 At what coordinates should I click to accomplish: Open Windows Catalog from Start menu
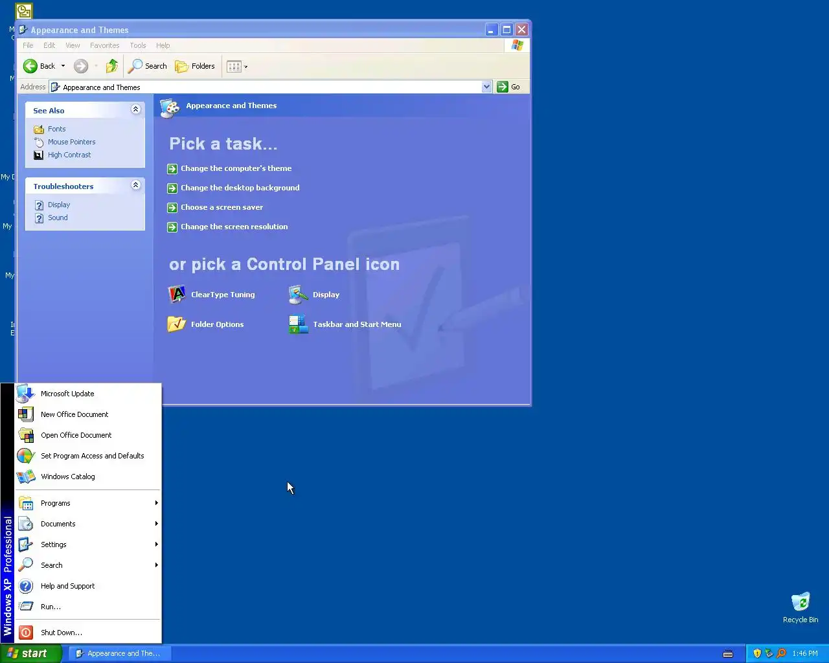point(88,477)
